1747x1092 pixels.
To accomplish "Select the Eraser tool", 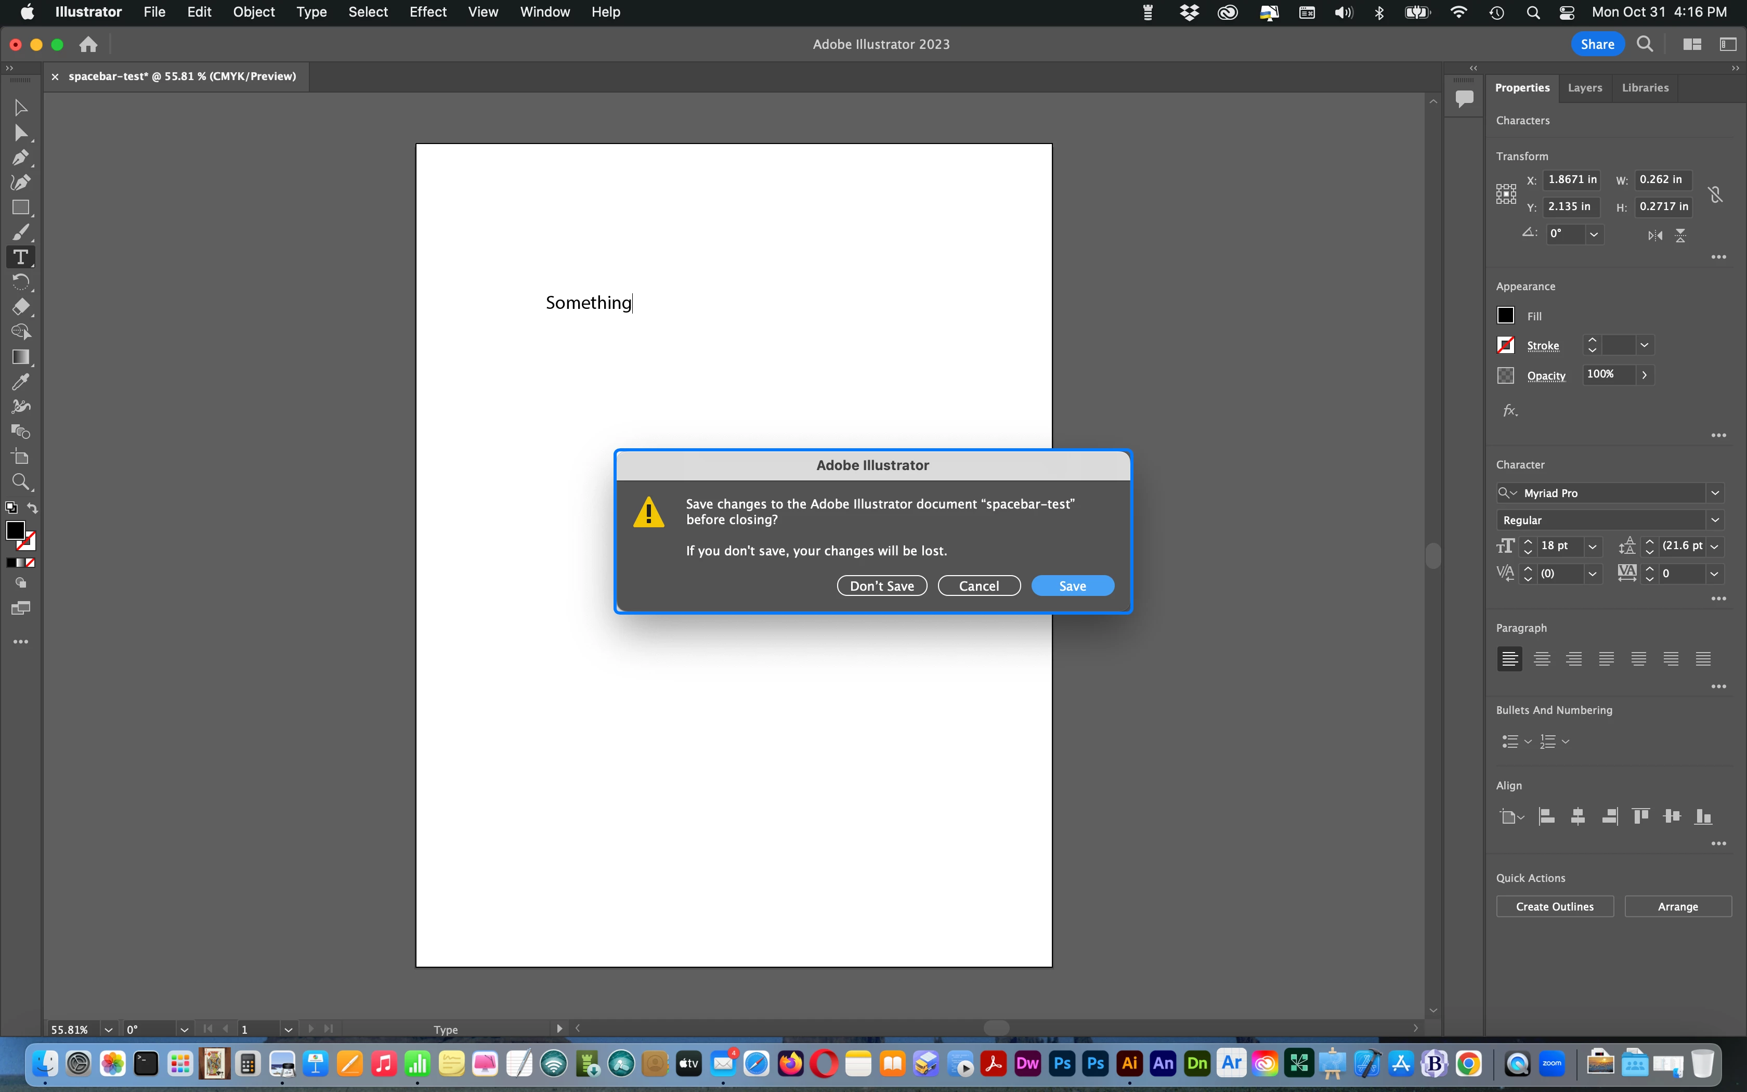I will pos(20,307).
